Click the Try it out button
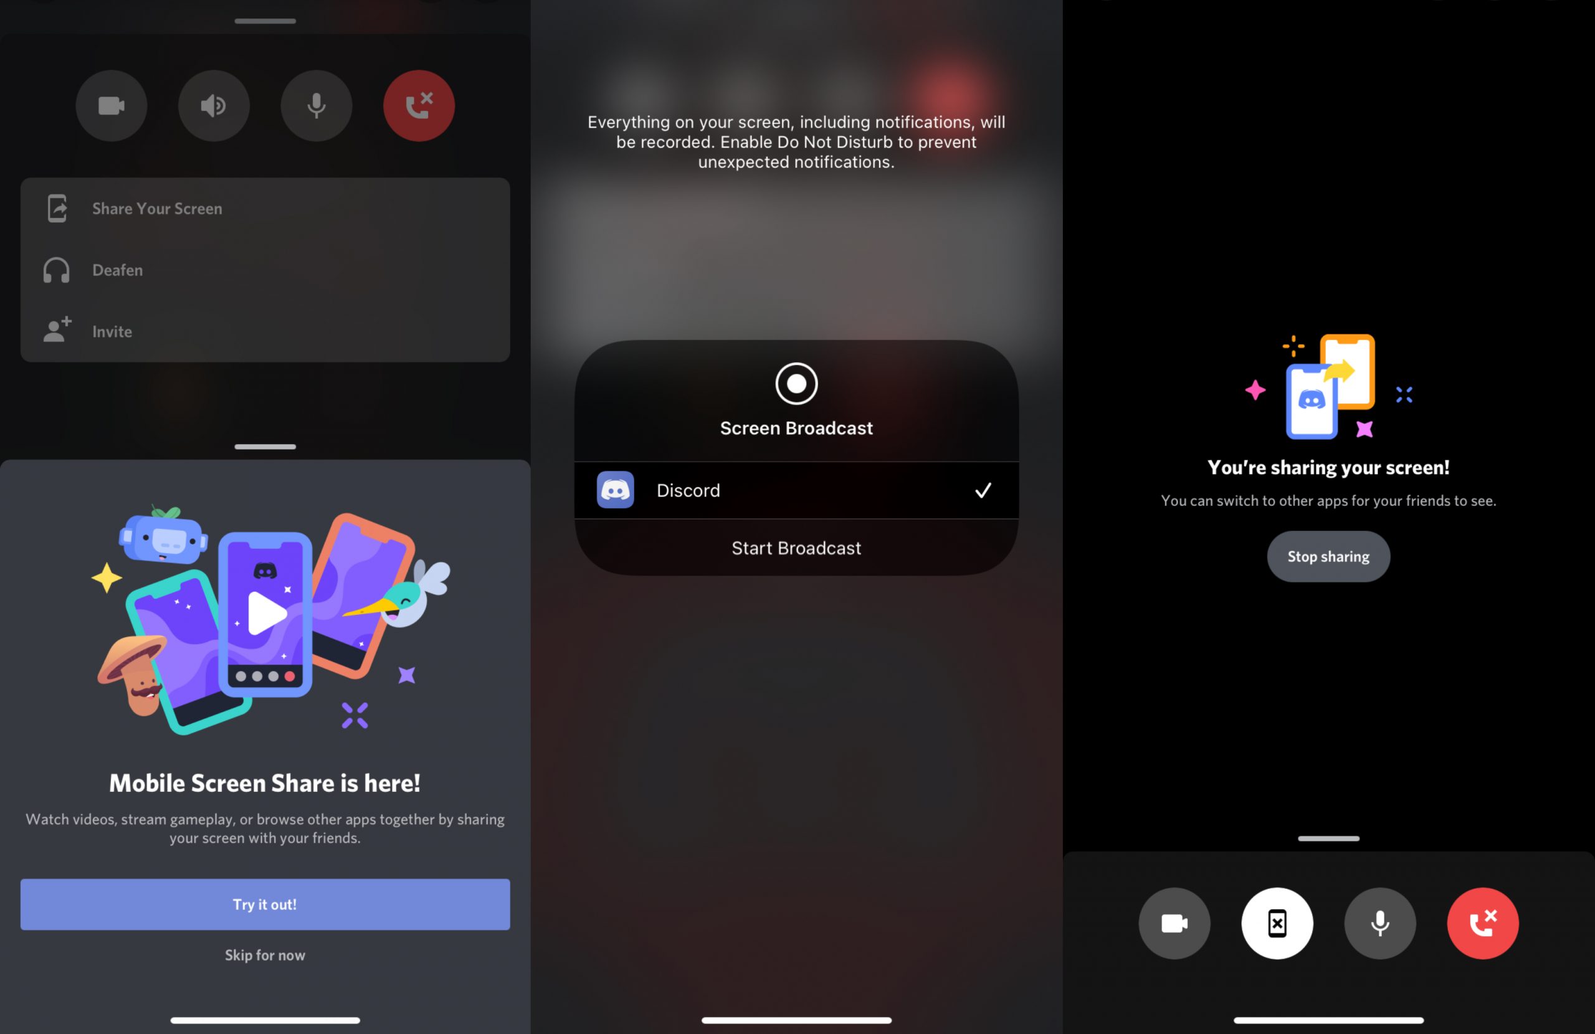 [265, 904]
